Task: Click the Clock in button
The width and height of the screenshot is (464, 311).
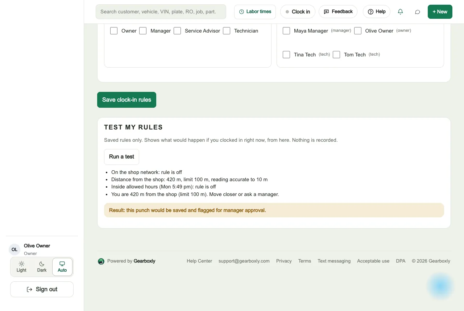Action: pyautogui.click(x=298, y=12)
